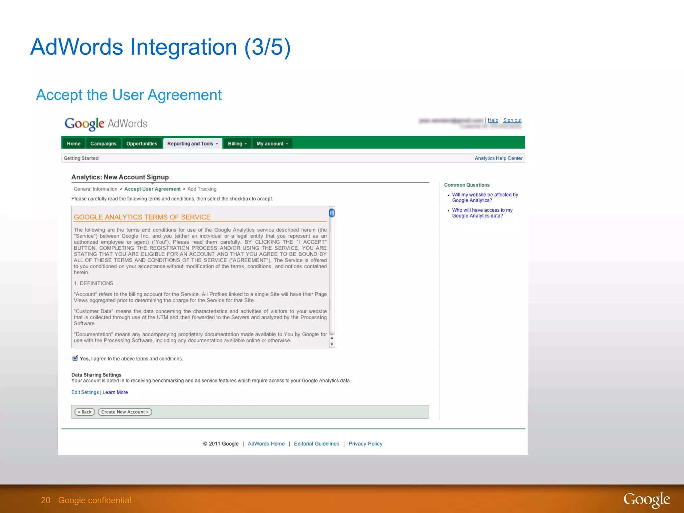Open the Privacy Policy footer link
The height and width of the screenshot is (513, 684).
click(x=365, y=444)
